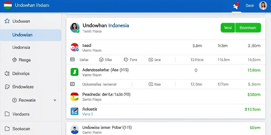Click the Dlke circular icon
The height and width of the screenshot is (135, 271).
pos(101,60)
